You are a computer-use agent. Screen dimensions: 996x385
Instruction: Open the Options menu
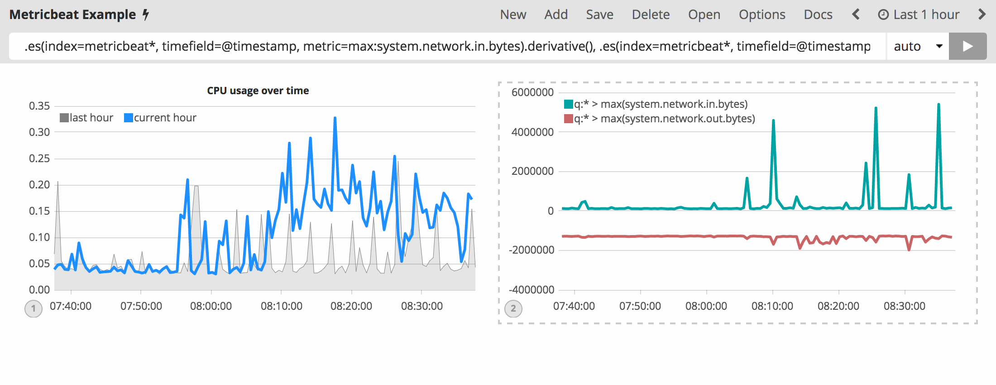pyautogui.click(x=762, y=14)
